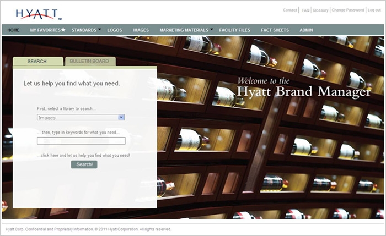The height and width of the screenshot is (236, 386).
Task: Open the Glossary link
Action: point(320,10)
